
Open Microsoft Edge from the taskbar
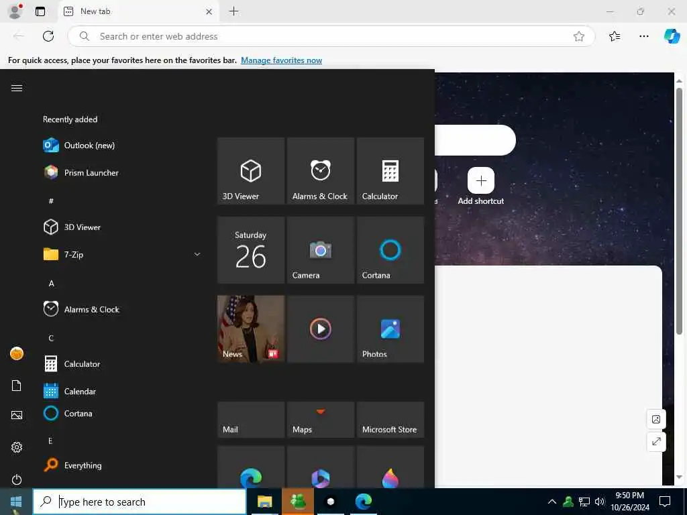[364, 502]
